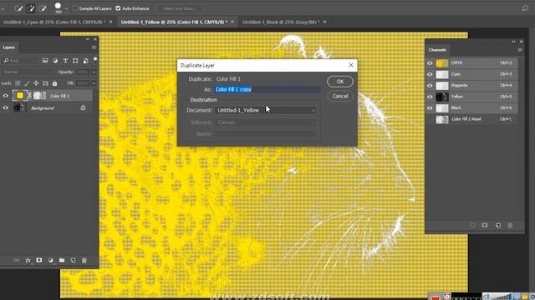Open the search icon in options bar
This screenshot has width=535, height=300.
coord(525,8)
